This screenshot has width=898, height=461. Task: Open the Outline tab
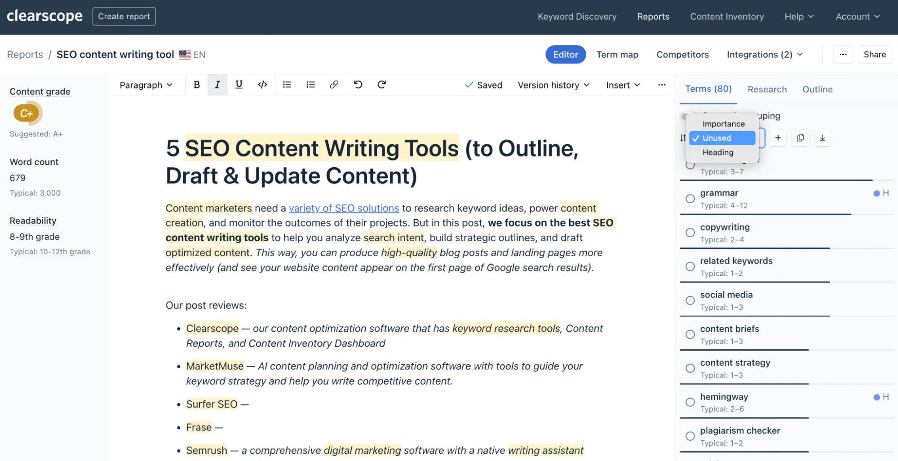point(818,89)
